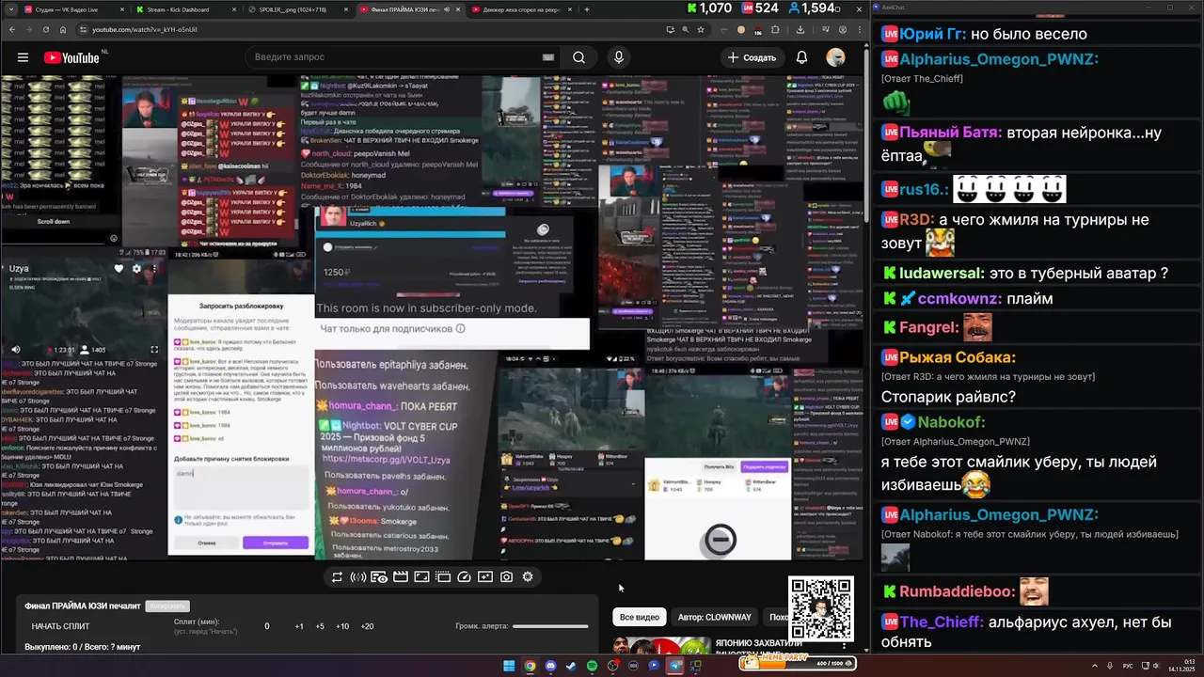Add +20 minutes to the split
1204x677 pixels.
367,626
